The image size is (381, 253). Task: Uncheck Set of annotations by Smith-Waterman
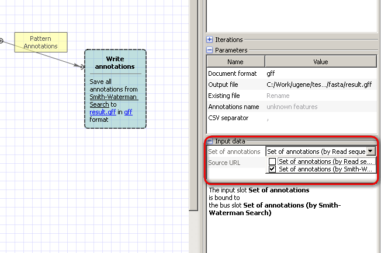[272, 170]
